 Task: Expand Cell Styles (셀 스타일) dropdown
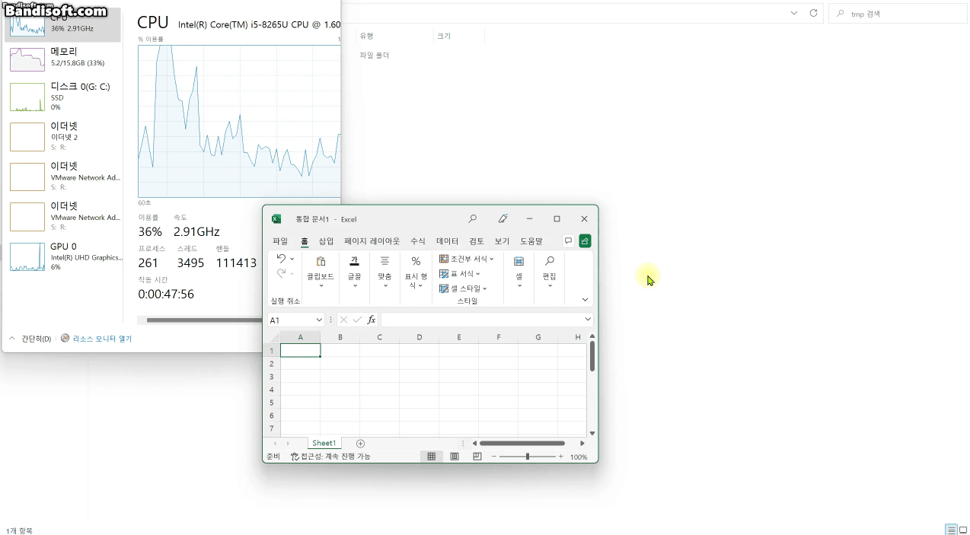[x=485, y=288]
